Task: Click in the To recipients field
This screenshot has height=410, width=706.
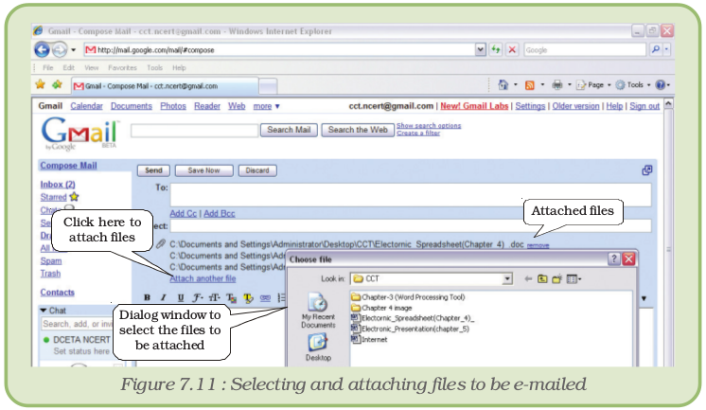Action: 411,195
